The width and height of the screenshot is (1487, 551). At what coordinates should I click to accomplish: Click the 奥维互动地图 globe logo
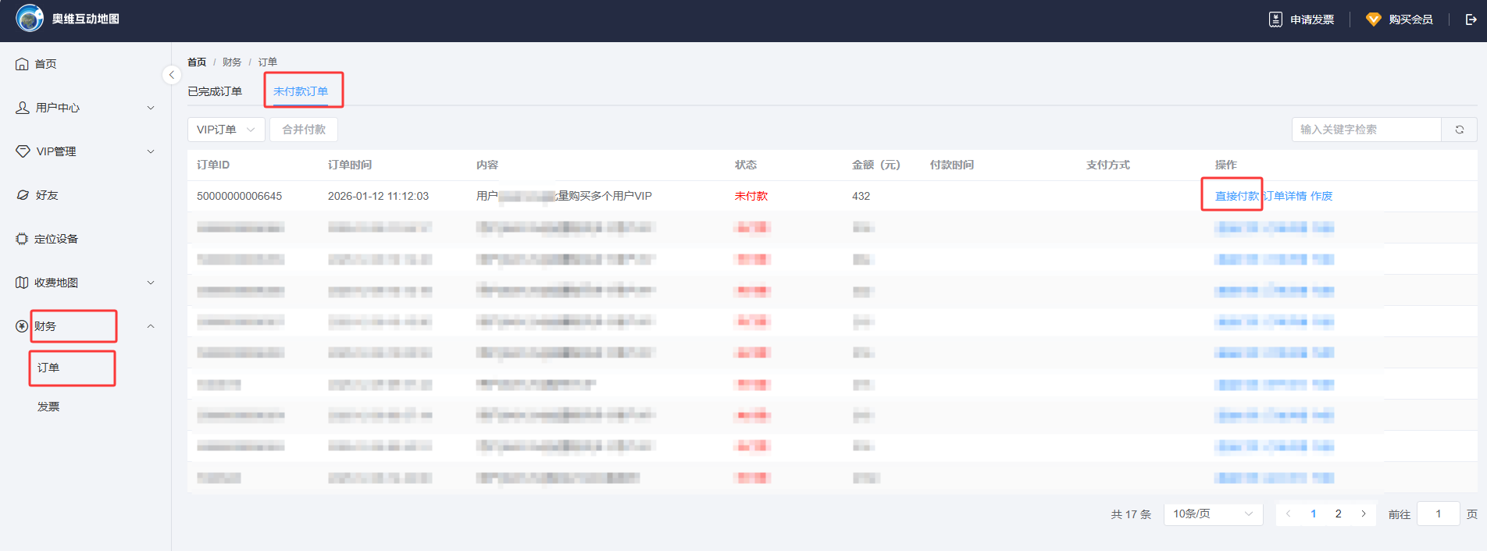click(30, 18)
